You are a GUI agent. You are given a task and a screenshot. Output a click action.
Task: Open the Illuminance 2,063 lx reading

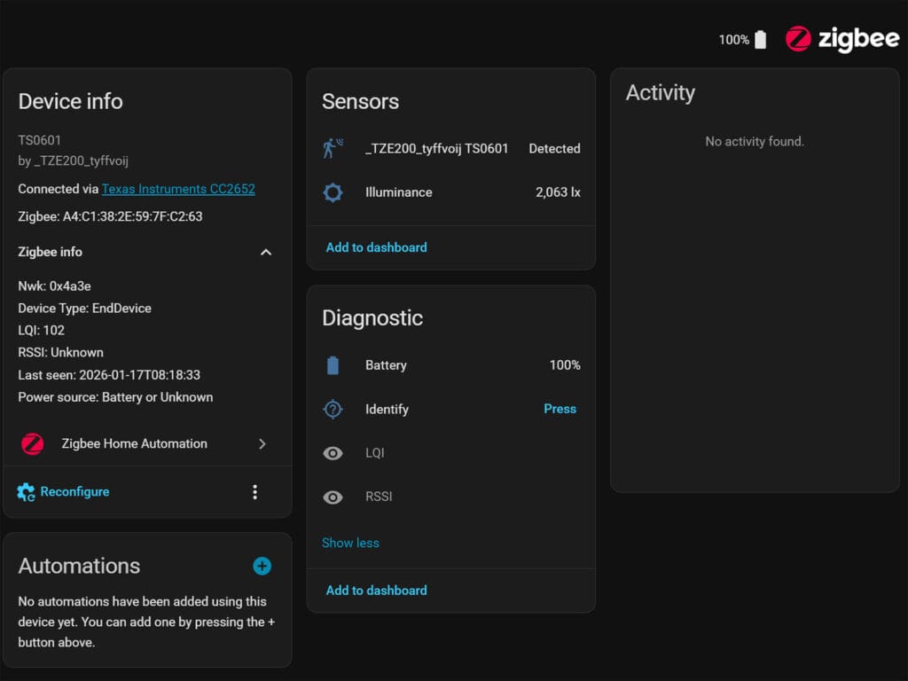[558, 192]
